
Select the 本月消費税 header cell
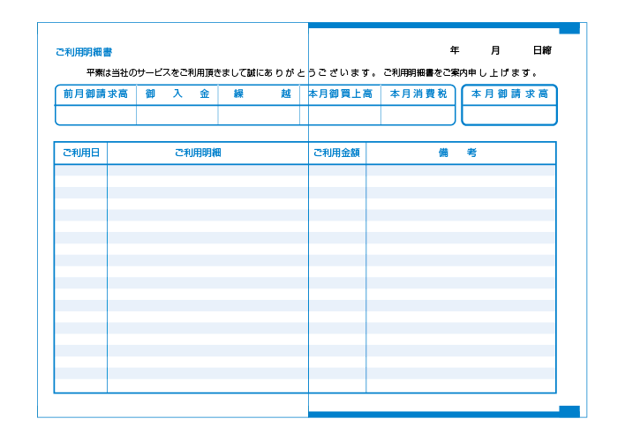[x=418, y=93]
